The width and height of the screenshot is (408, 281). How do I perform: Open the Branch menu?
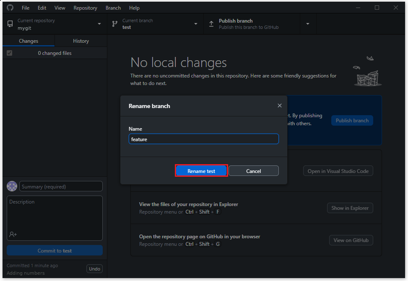click(113, 8)
